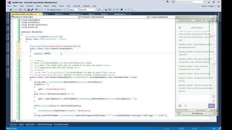
Task: Open the TEAM menu
Action: point(54,6)
